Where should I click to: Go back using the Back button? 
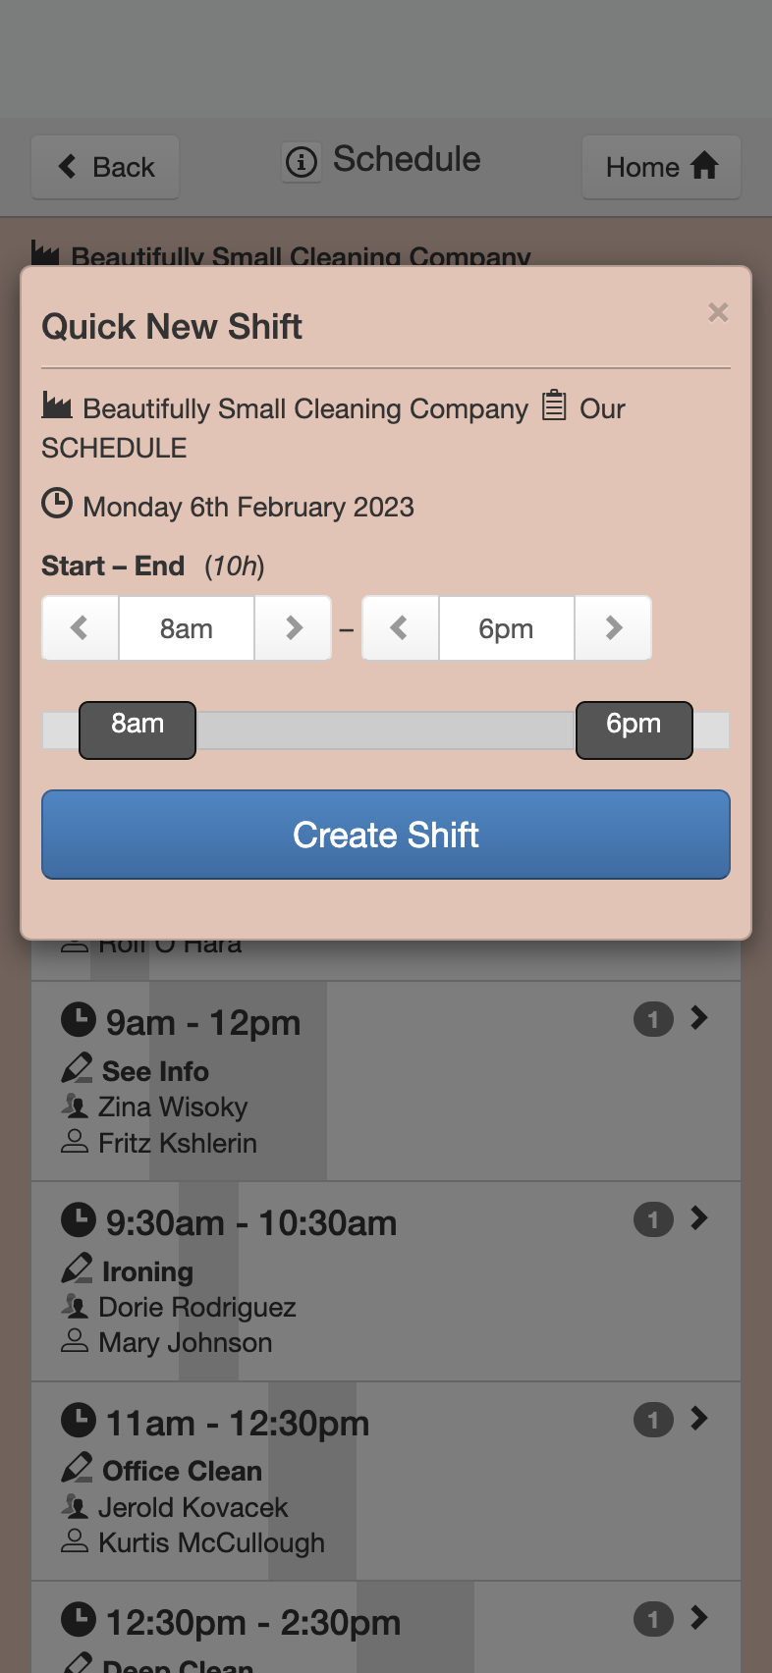pos(105,167)
